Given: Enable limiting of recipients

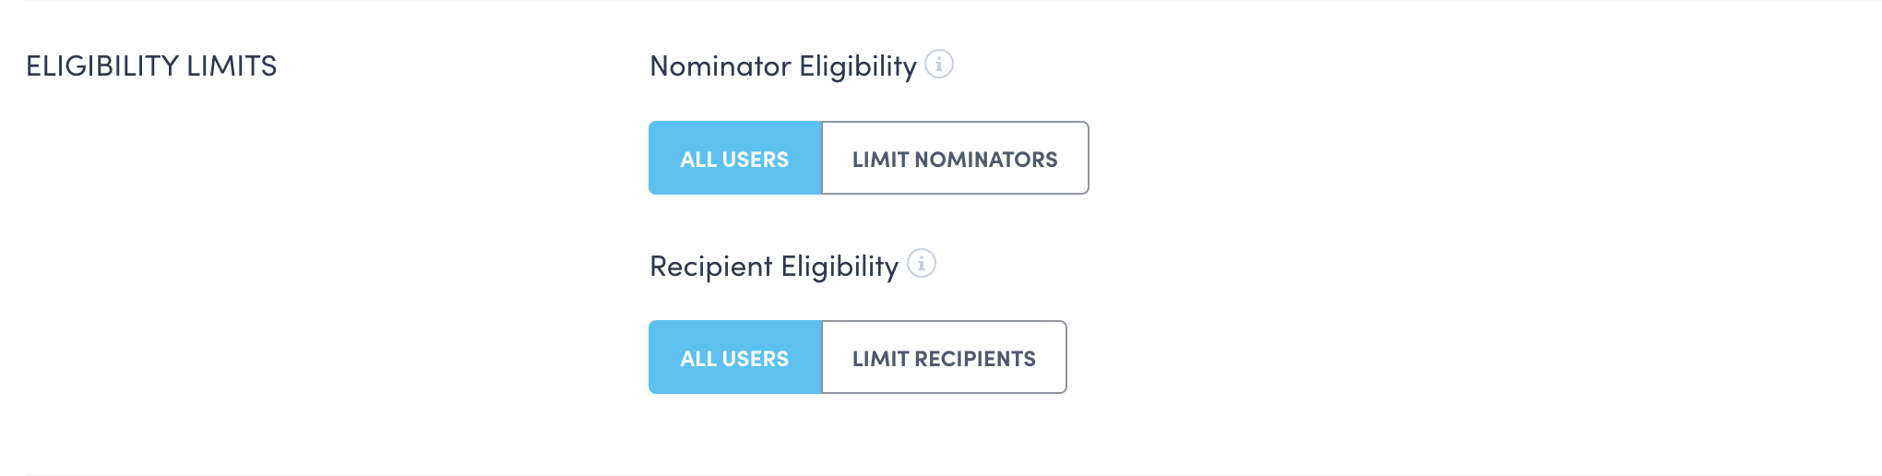Looking at the screenshot, I should (944, 358).
